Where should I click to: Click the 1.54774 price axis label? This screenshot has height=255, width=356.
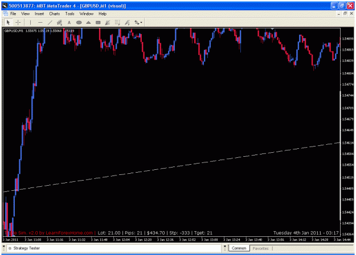[x=347, y=85]
